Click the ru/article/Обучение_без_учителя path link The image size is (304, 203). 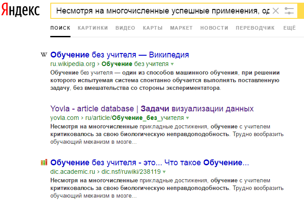[135, 118]
